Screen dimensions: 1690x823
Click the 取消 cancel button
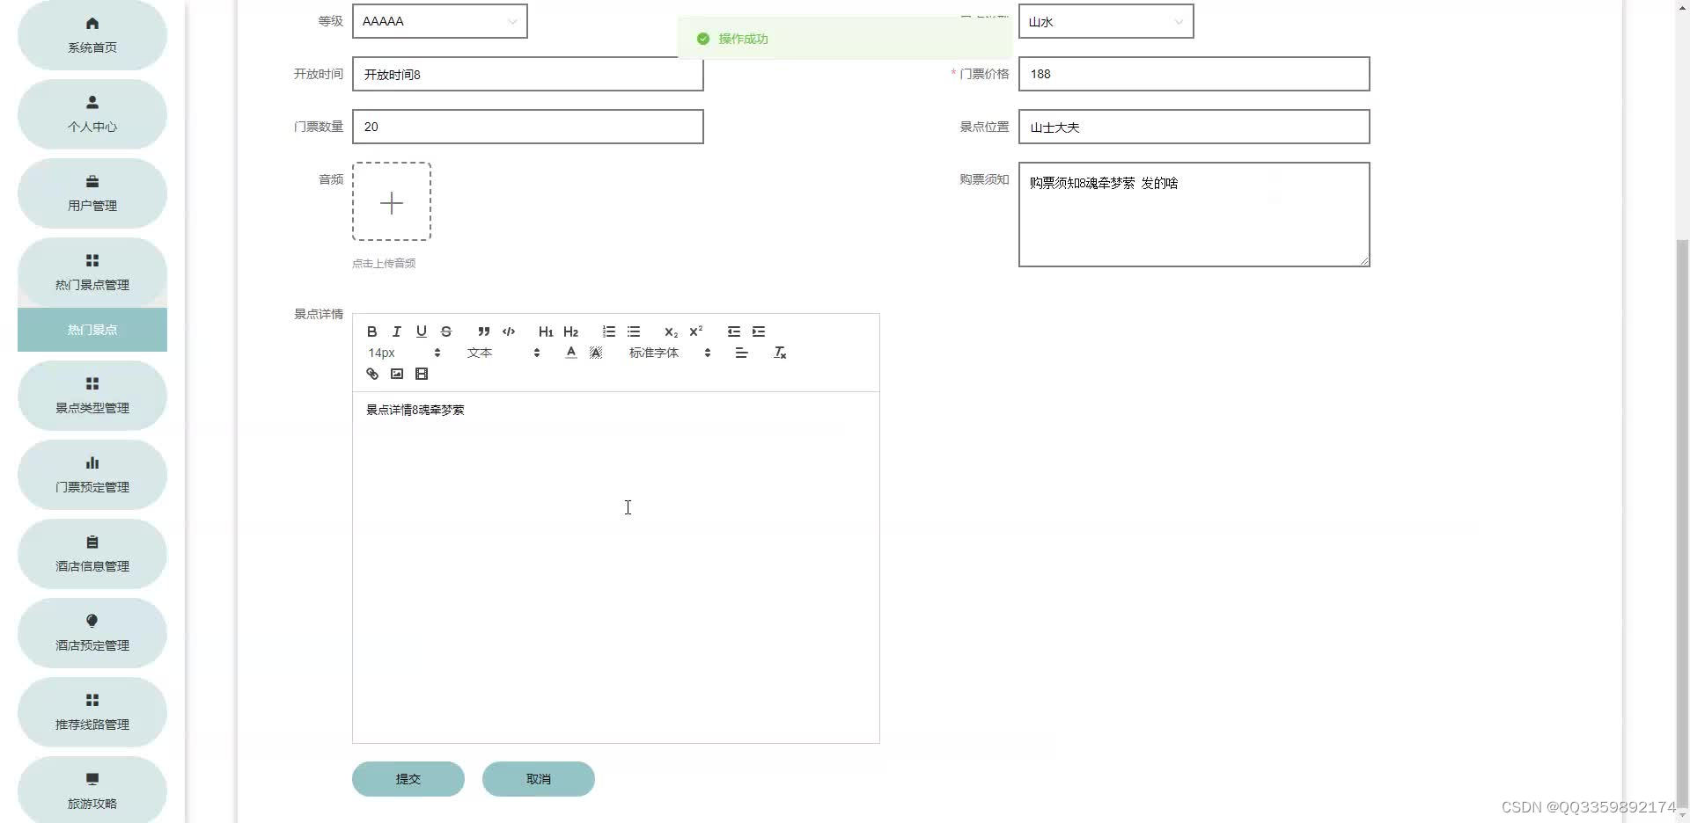[x=538, y=779]
